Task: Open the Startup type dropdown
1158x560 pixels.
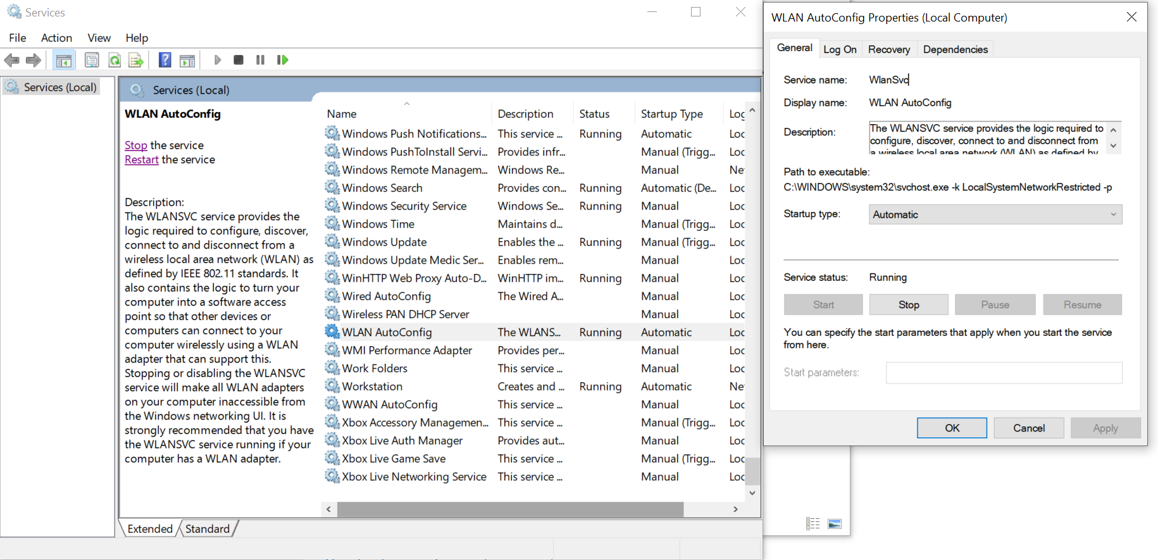Action: [x=995, y=215]
